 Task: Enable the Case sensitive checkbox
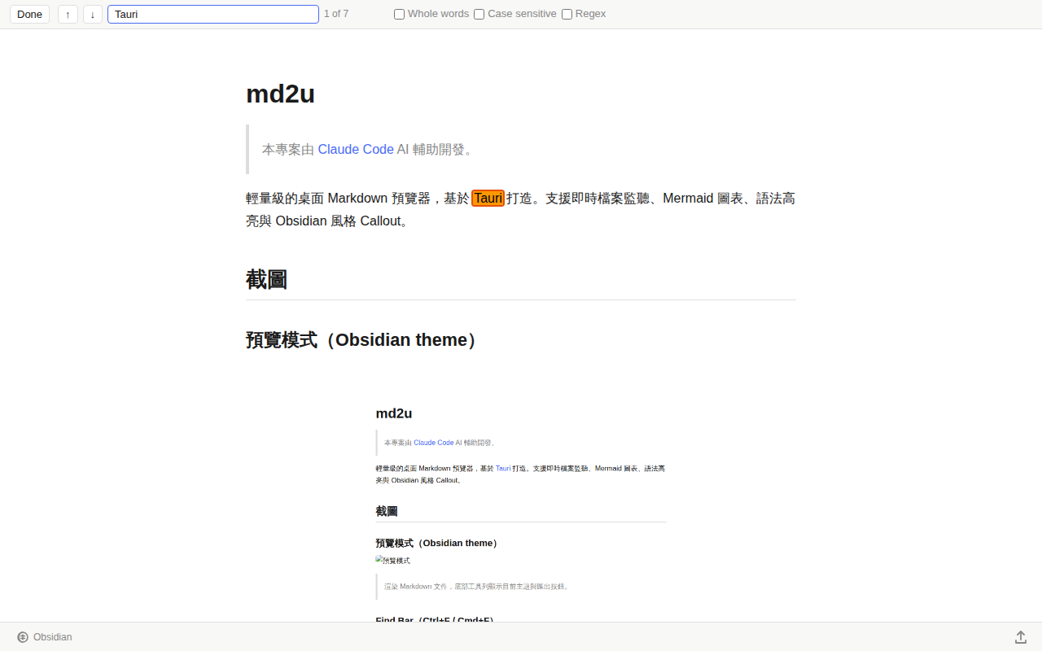(x=479, y=14)
